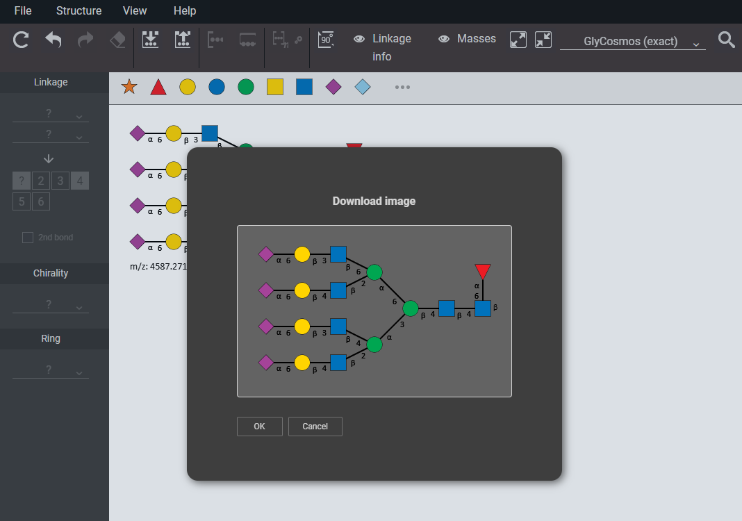Screen dimensions: 742x521
Task: Click the rotate 90° orientation icon
Action: coord(326,40)
